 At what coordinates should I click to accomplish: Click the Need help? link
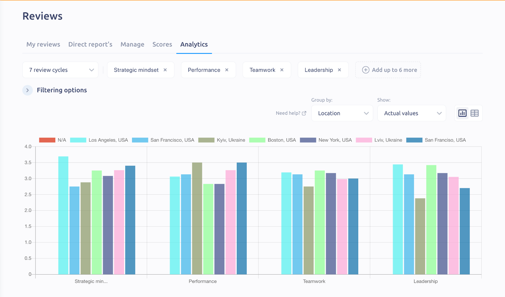[x=288, y=113]
